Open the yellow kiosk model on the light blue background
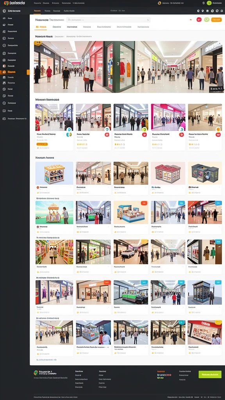 click(54, 173)
